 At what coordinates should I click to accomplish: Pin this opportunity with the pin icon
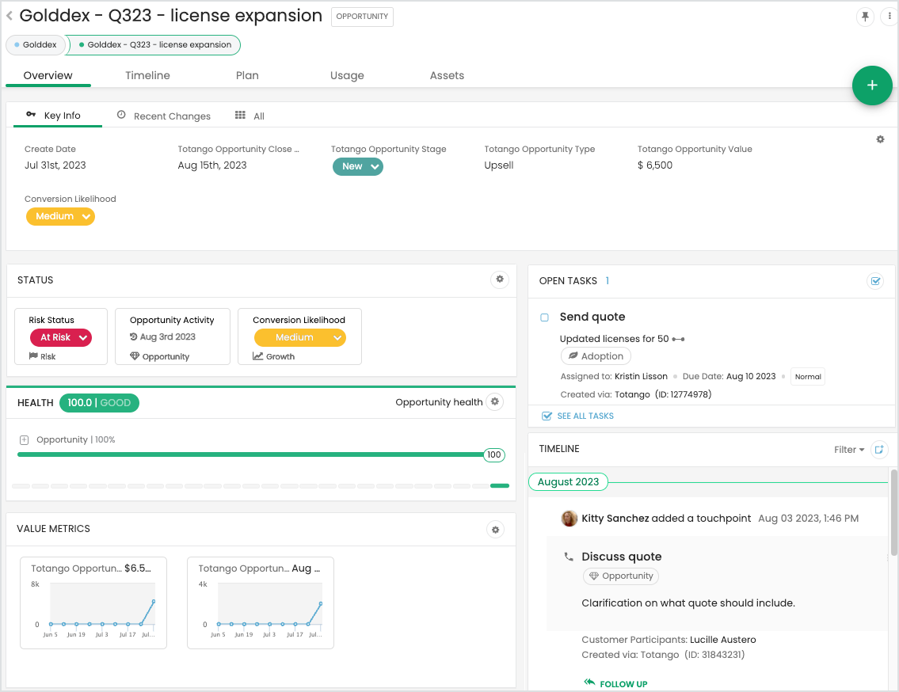coord(865,16)
